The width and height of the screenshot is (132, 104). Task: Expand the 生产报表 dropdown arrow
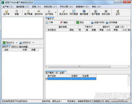point(56,12)
